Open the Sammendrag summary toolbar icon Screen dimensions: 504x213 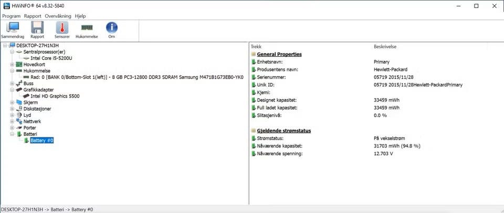(x=13, y=28)
